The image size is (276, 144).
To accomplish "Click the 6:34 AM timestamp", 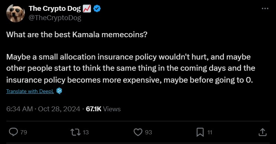I will tap(20, 109).
